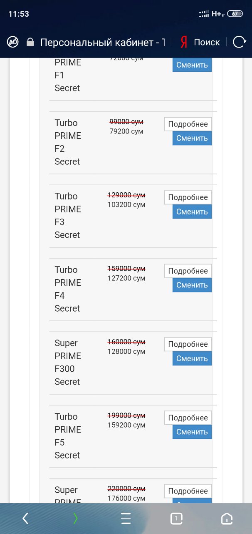The image size is (252, 534).
Task: Click Сменить for Turbo PRIME F5 Secret
Action: [x=192, y=432]
